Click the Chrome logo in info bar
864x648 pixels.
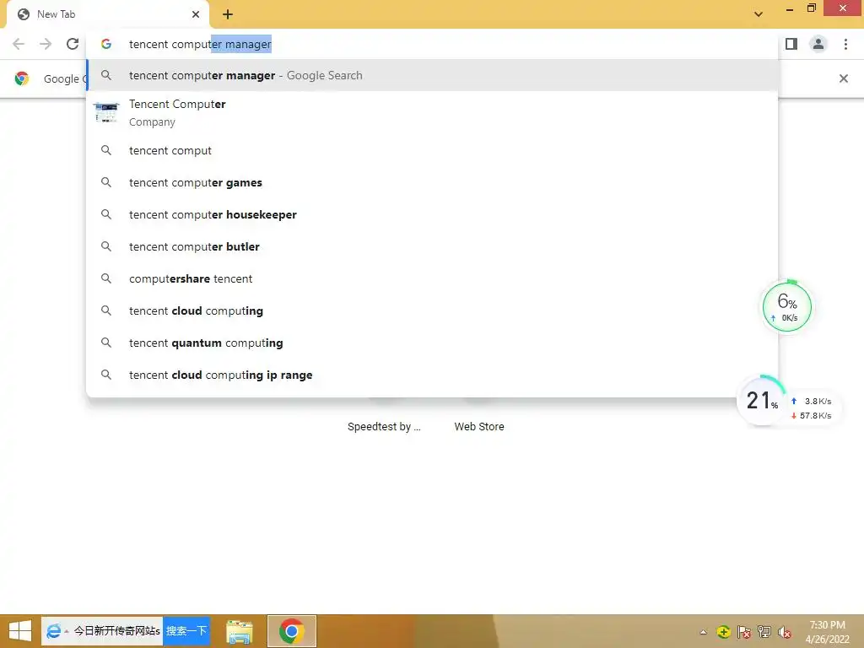21,78
